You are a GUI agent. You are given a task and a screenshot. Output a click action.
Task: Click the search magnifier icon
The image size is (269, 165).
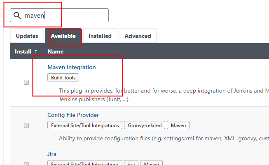point(17,15)
